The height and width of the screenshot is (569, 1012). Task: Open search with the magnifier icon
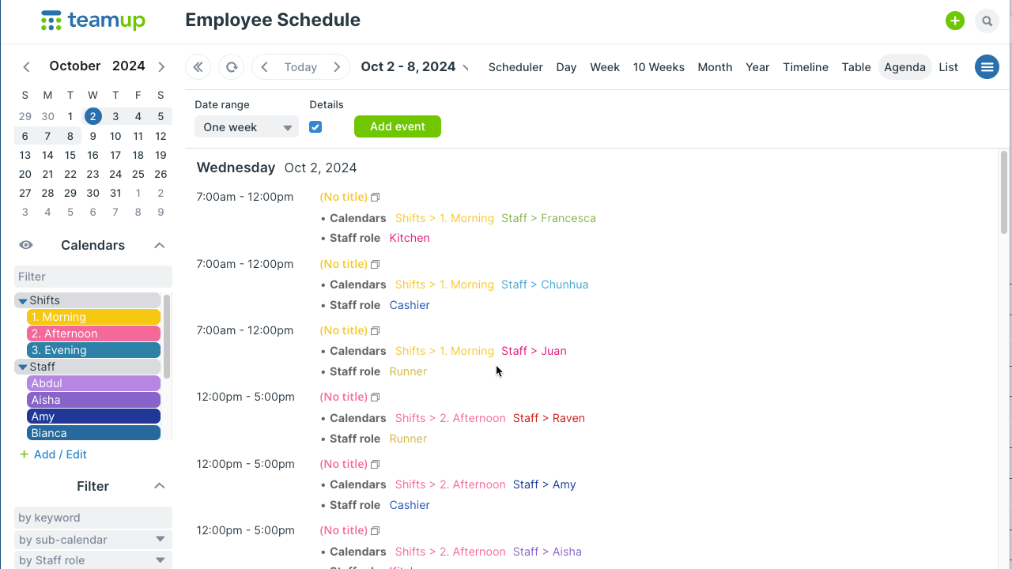pyautogui.click(x=987, y=21)
